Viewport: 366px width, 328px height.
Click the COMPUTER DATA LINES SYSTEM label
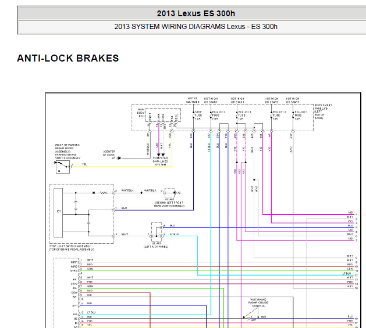[x=161, y=161]
